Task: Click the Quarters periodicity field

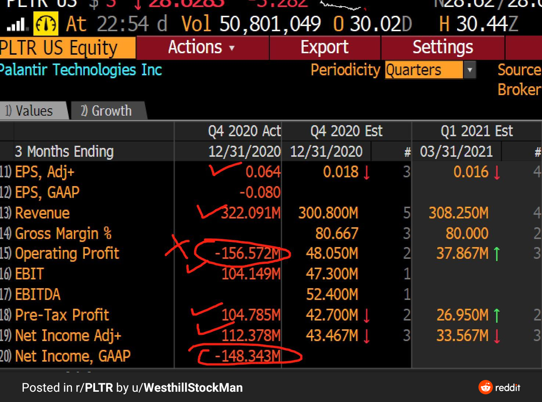Action: (424, 70)
